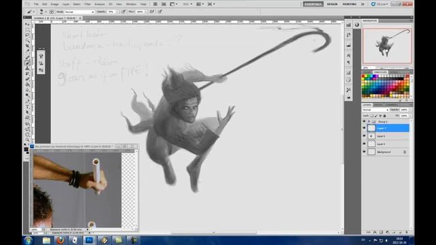The height and width of the screenshot is (245, 436).
Task: Open Windows Explorer from the taskbar
Action: (46, 240)
